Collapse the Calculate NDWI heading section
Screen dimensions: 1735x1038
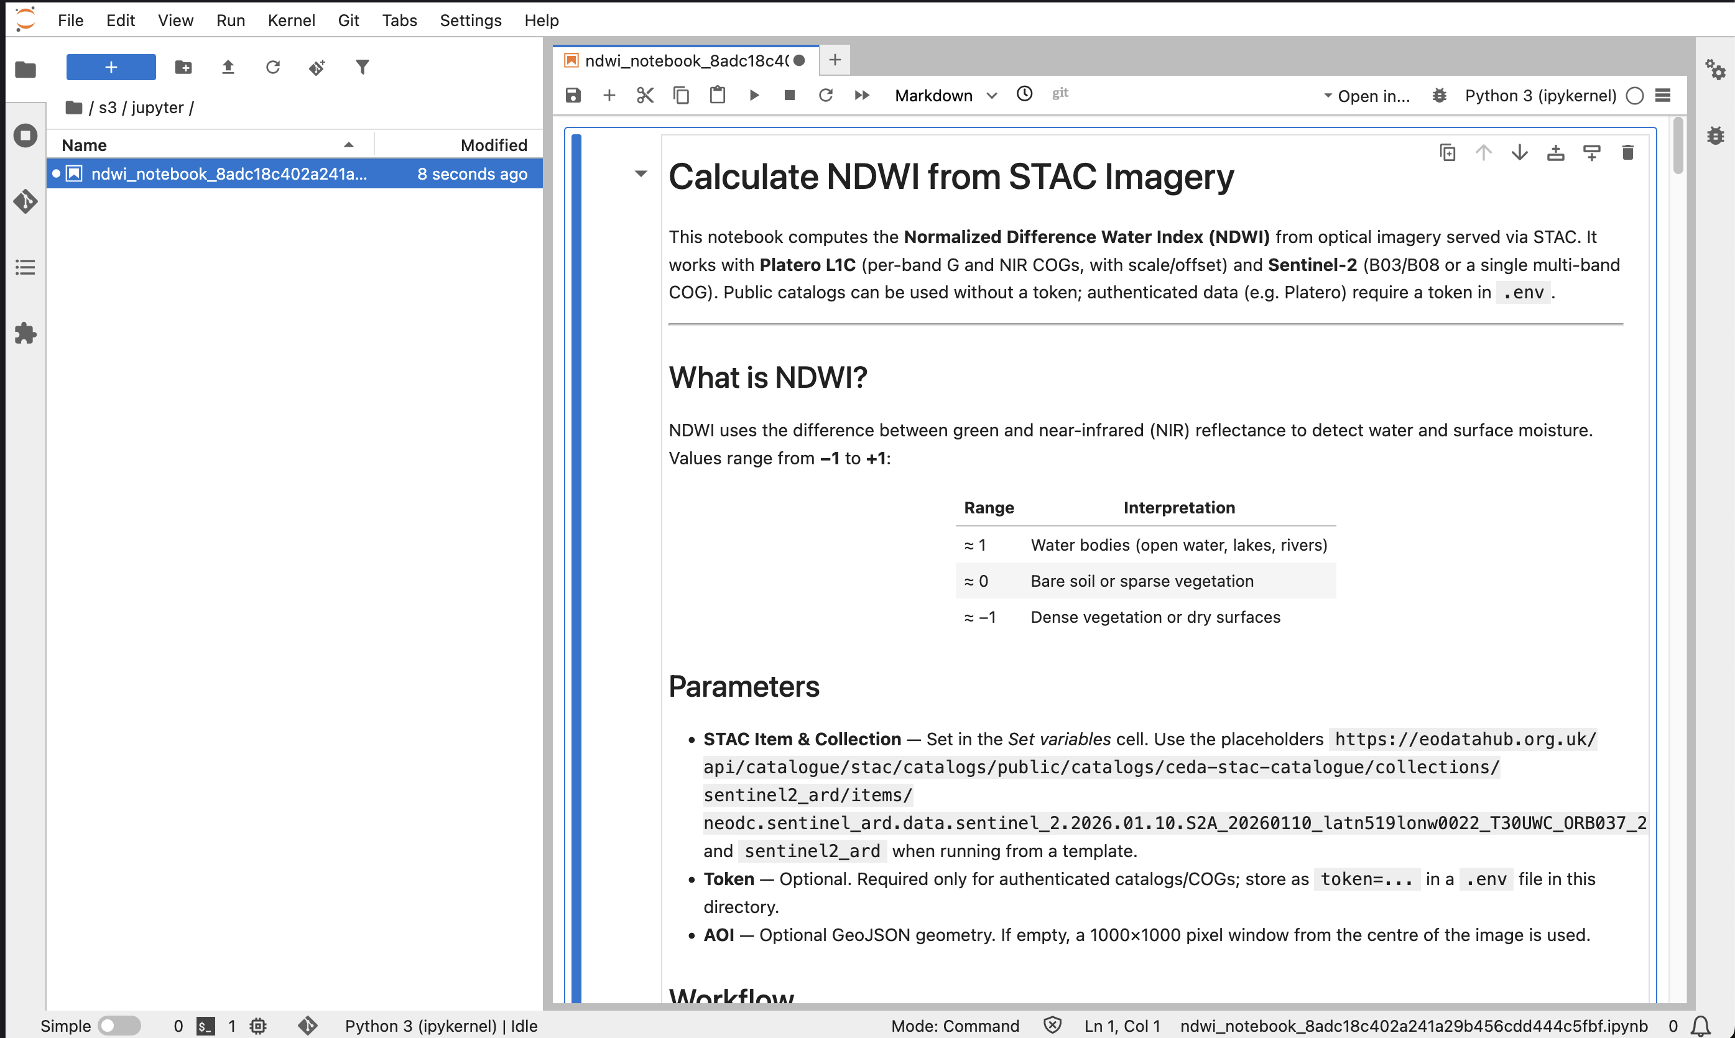point(640,174)
